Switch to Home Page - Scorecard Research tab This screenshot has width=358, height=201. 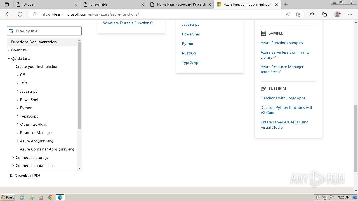pos(180,4)
